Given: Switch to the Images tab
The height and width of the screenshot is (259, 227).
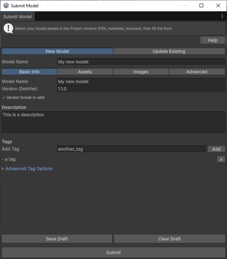Looking at the screenshot, I should 141,72.
